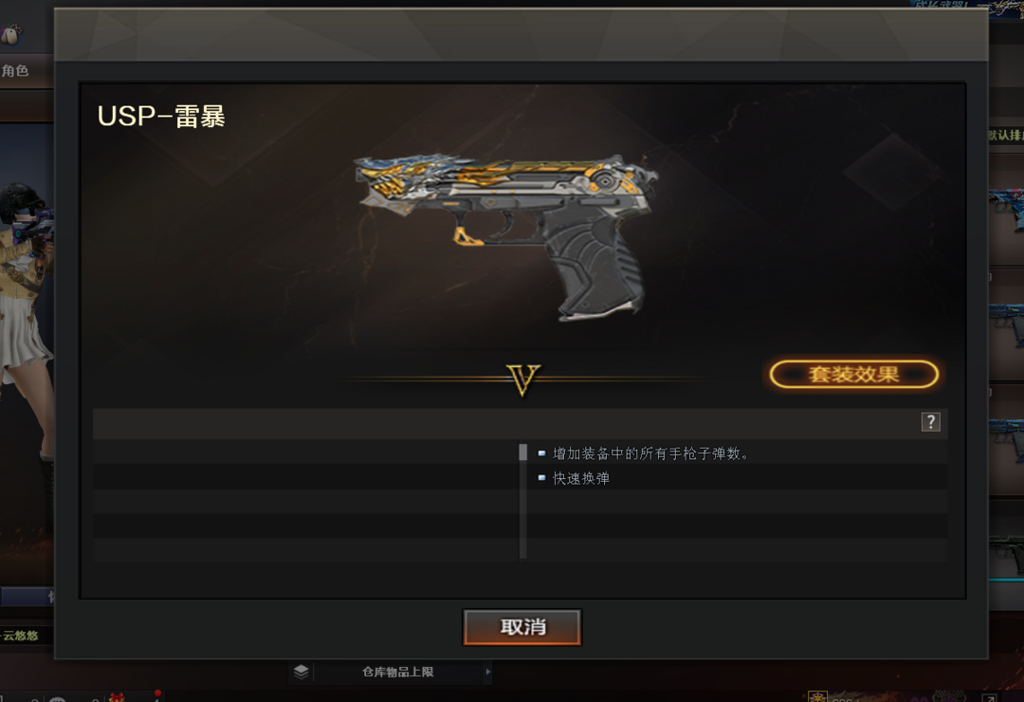Click the golden V grade emblem
The image size is (1024, 702).
click(x=523, y=379)
